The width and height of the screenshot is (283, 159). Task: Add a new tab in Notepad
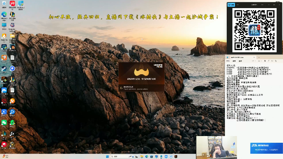tap(259, 57)
